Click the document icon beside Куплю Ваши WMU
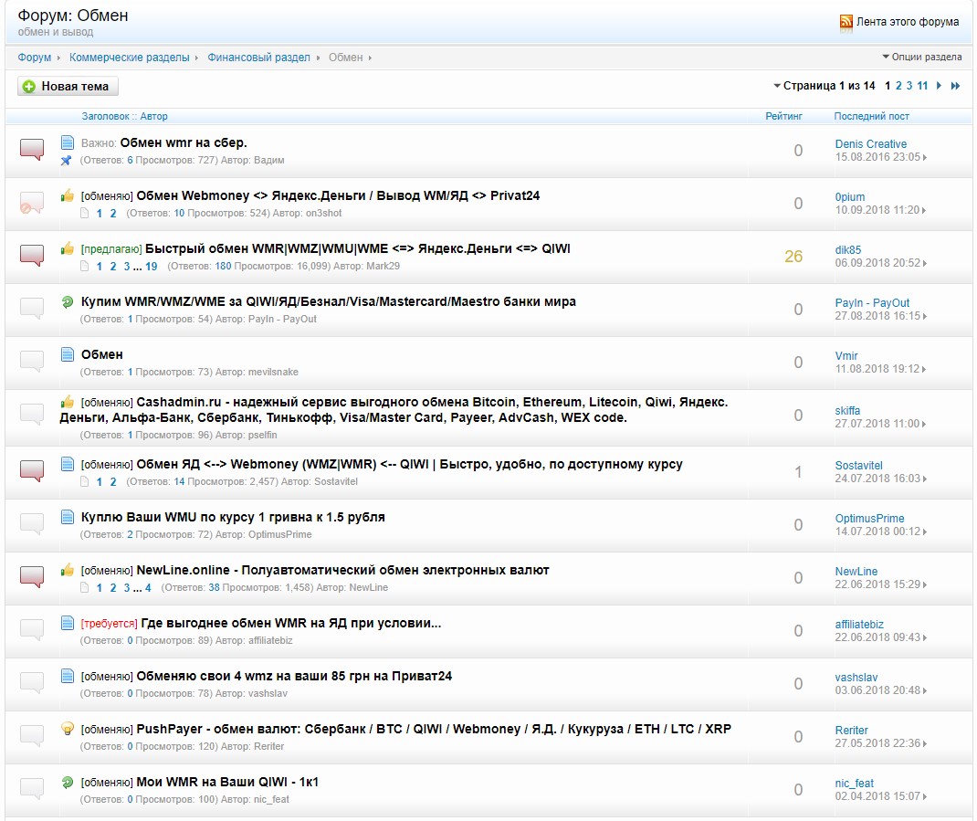The image size is (977, 821). (x=68, y=517)
